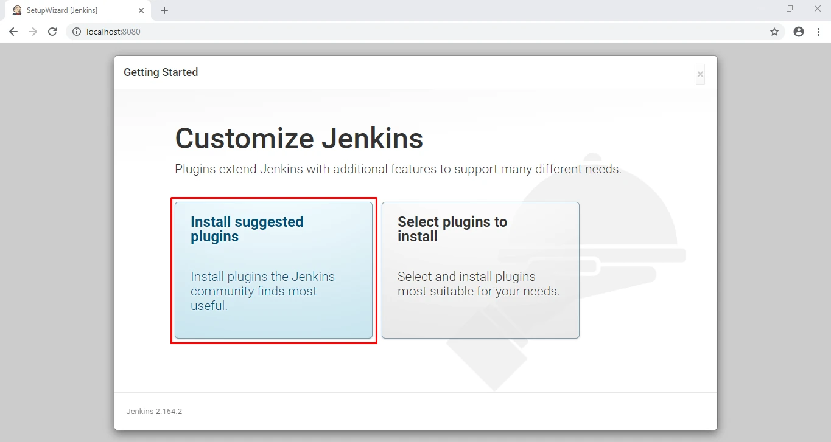Open the Chrome profile avatar icon
This screenshot has width=831, height=442.
(x=798, y=31)
